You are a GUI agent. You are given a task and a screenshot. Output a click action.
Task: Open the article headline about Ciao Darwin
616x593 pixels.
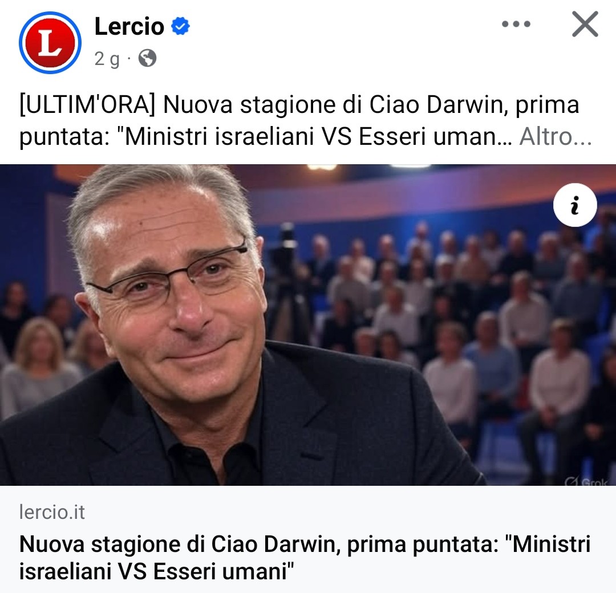click(305, 557)
